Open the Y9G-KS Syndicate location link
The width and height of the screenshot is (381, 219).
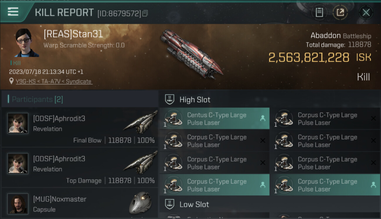(x=53, y=81)
